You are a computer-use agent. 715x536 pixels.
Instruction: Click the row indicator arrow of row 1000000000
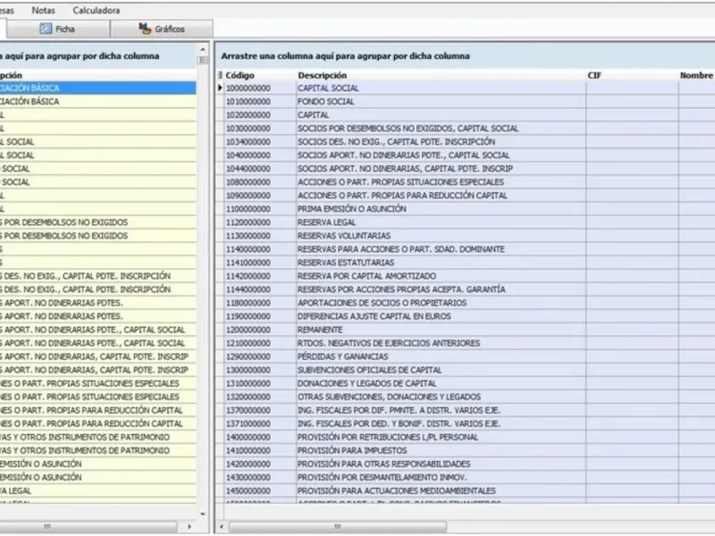tap(220, 88)
